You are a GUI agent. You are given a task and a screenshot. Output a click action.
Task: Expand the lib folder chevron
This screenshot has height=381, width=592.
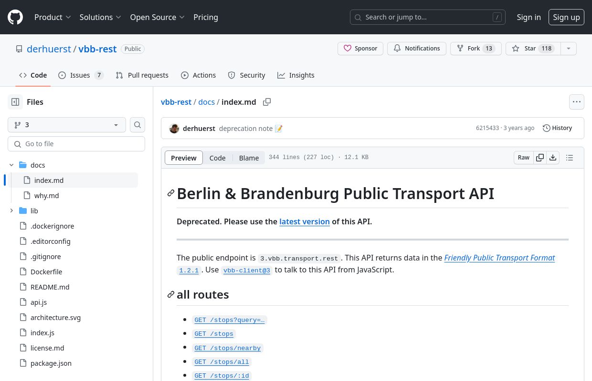coord(11,211)
